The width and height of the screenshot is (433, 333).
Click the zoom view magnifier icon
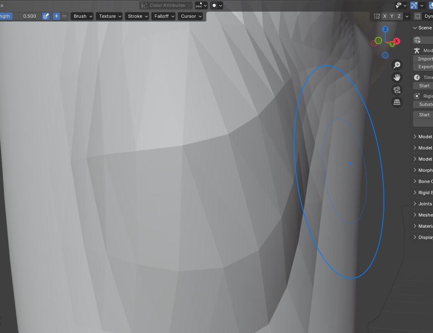[397, 65]
